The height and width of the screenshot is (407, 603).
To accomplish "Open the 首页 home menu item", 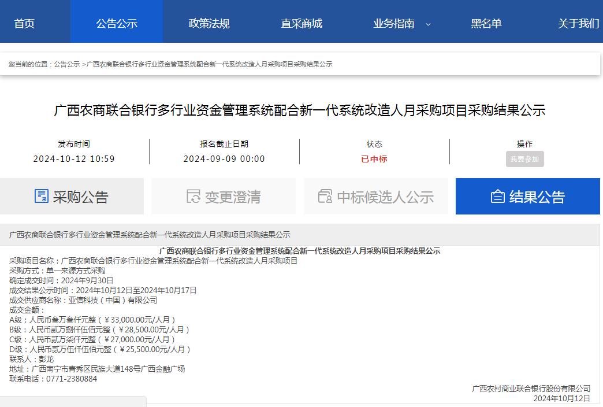I will pos(24,24).
